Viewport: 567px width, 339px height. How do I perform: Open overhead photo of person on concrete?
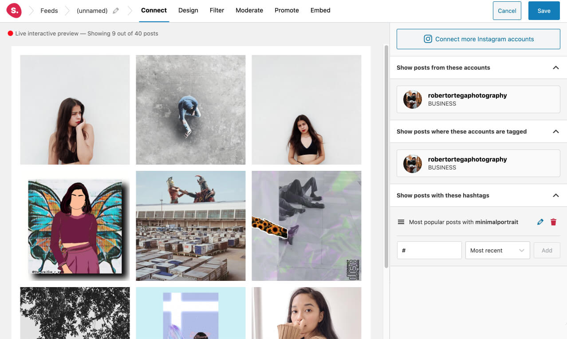pos(191,110)
